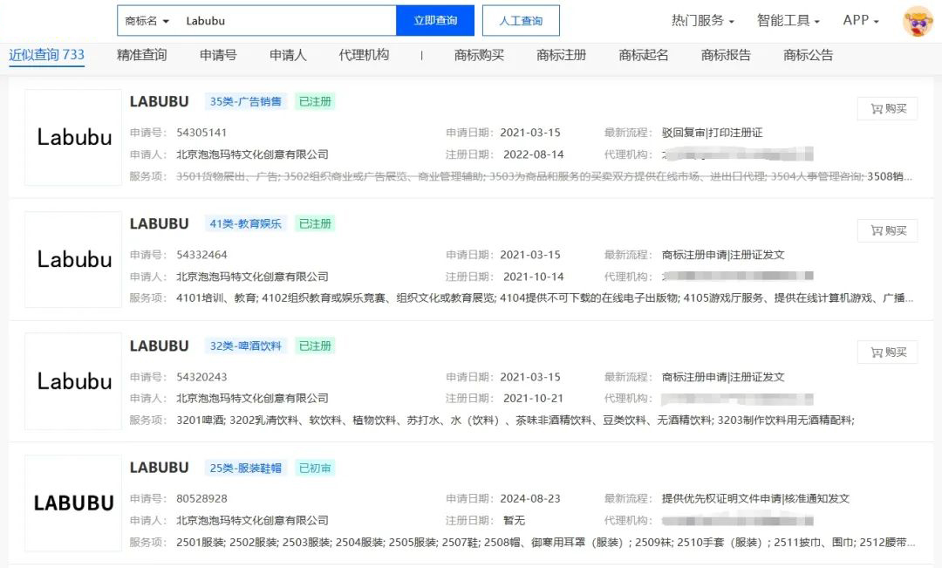Select the 代理机构 tab

(x=364, y=55)
